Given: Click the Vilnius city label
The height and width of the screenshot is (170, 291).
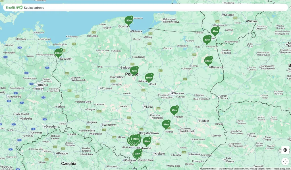Looking at the screenshot, I should 253,21.
